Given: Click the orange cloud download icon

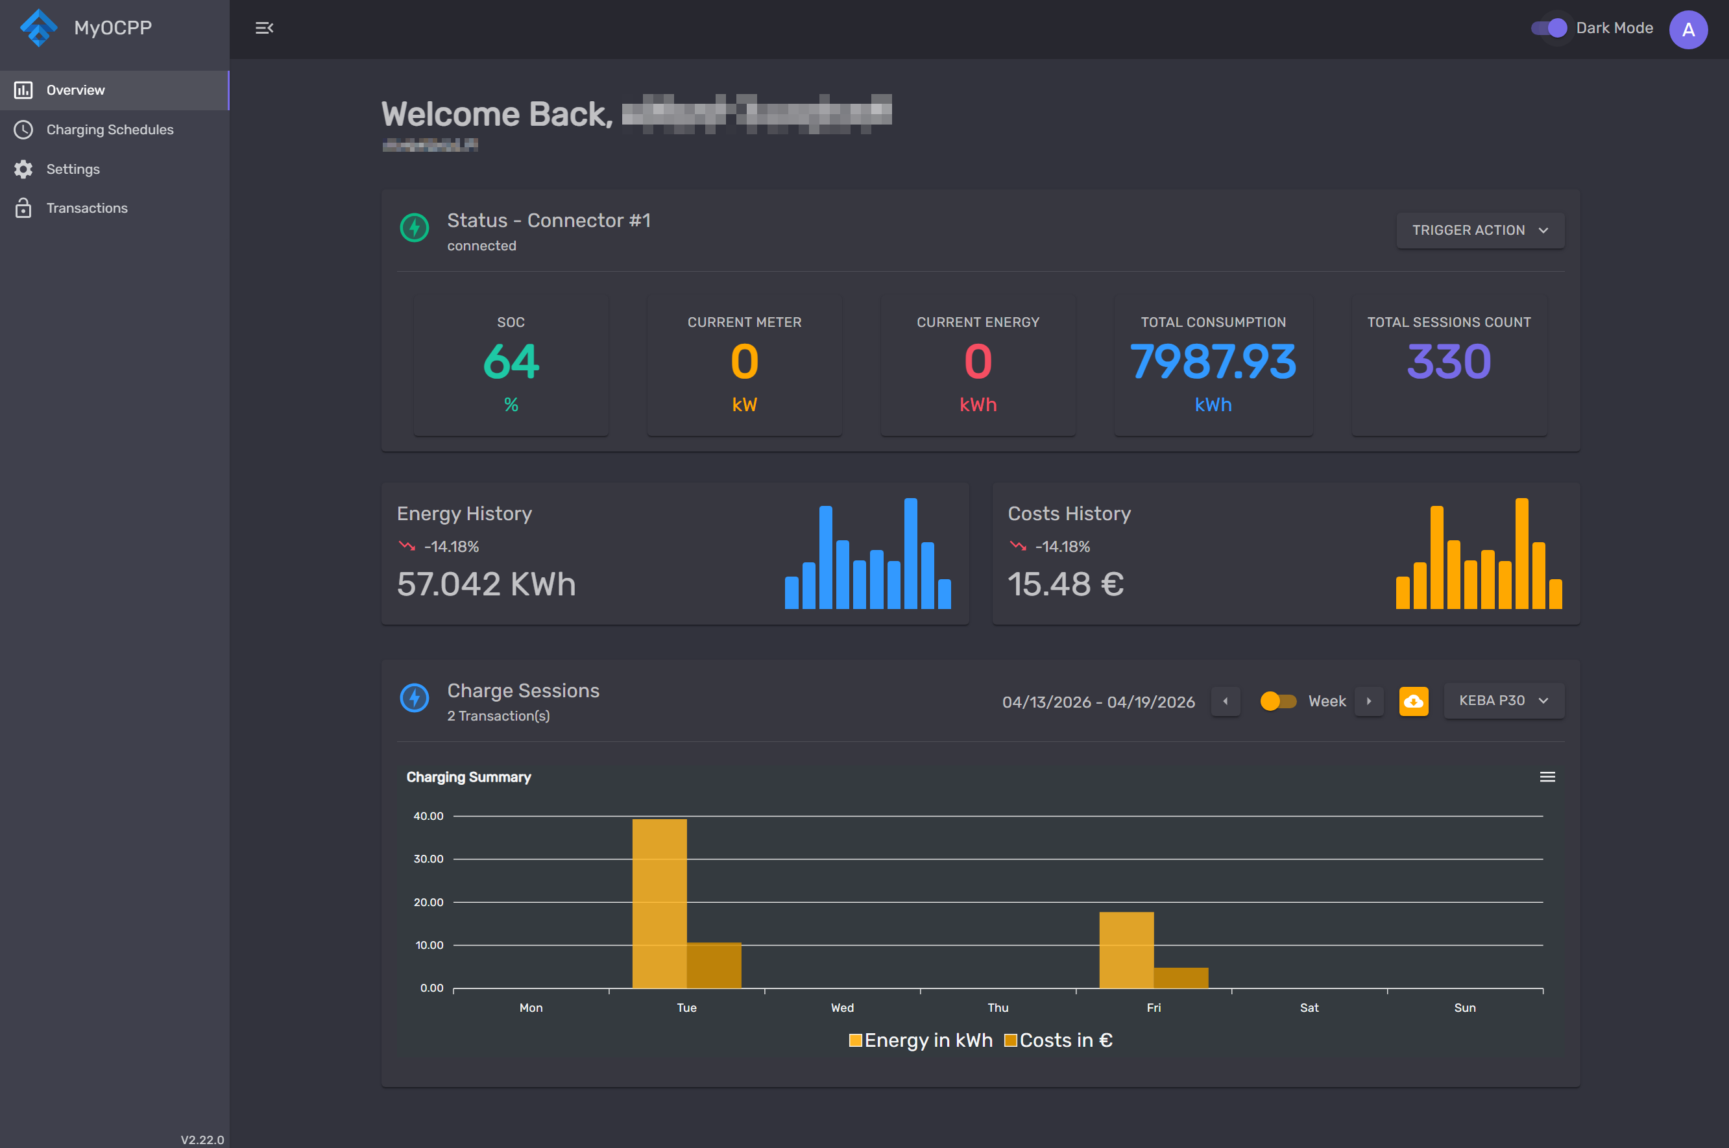Looking at the screenshot, I should 1414,701.
